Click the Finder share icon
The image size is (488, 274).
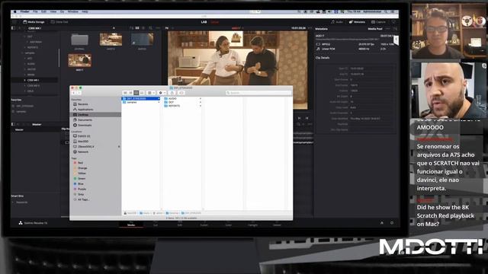pyautogui.click(x=172, y=93)
